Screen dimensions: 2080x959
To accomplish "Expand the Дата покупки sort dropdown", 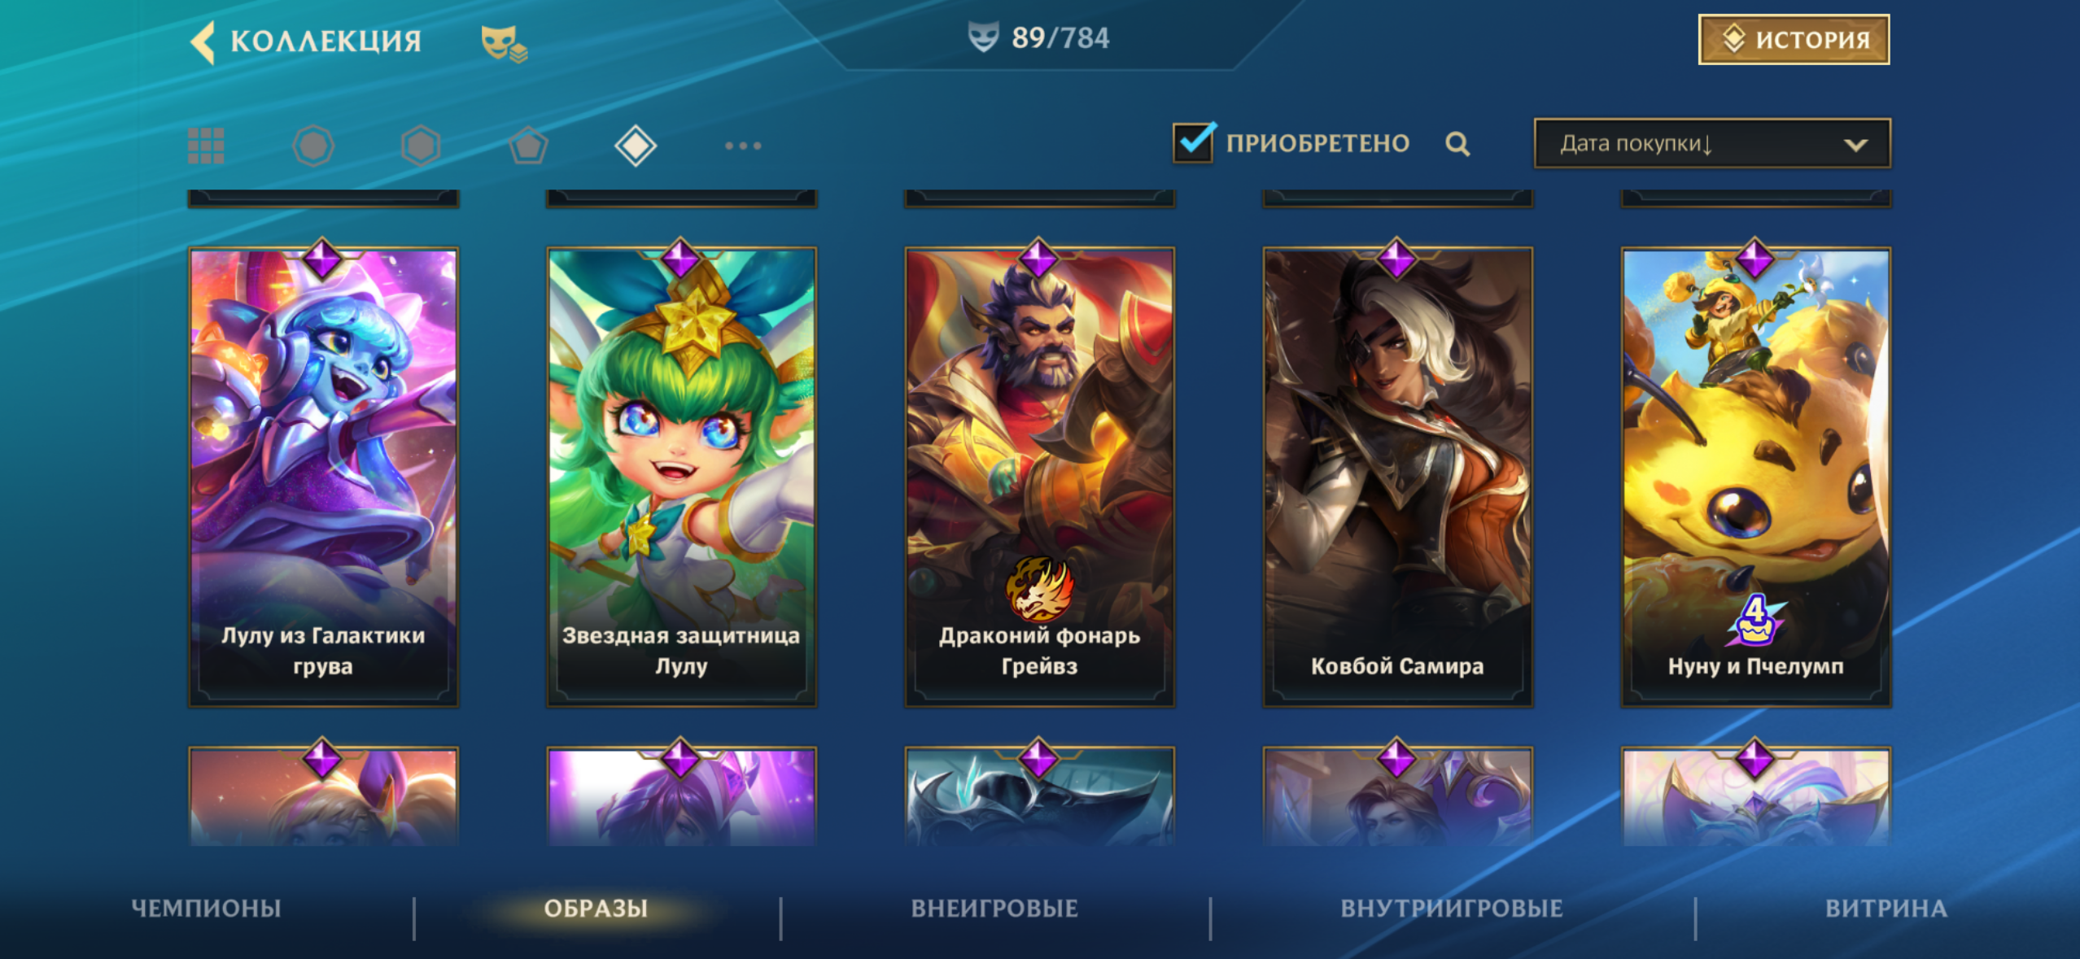I will (1712, 143).
